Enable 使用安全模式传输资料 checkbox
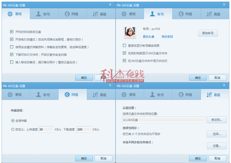This screenshot has width=231, height=163. pos(12,47)
